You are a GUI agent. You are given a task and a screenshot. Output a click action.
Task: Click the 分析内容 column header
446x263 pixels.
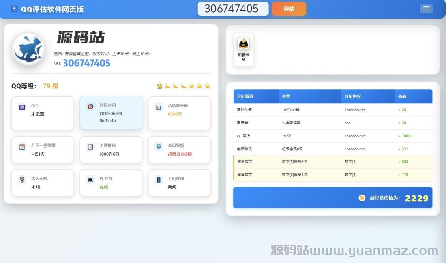(353, 96)
